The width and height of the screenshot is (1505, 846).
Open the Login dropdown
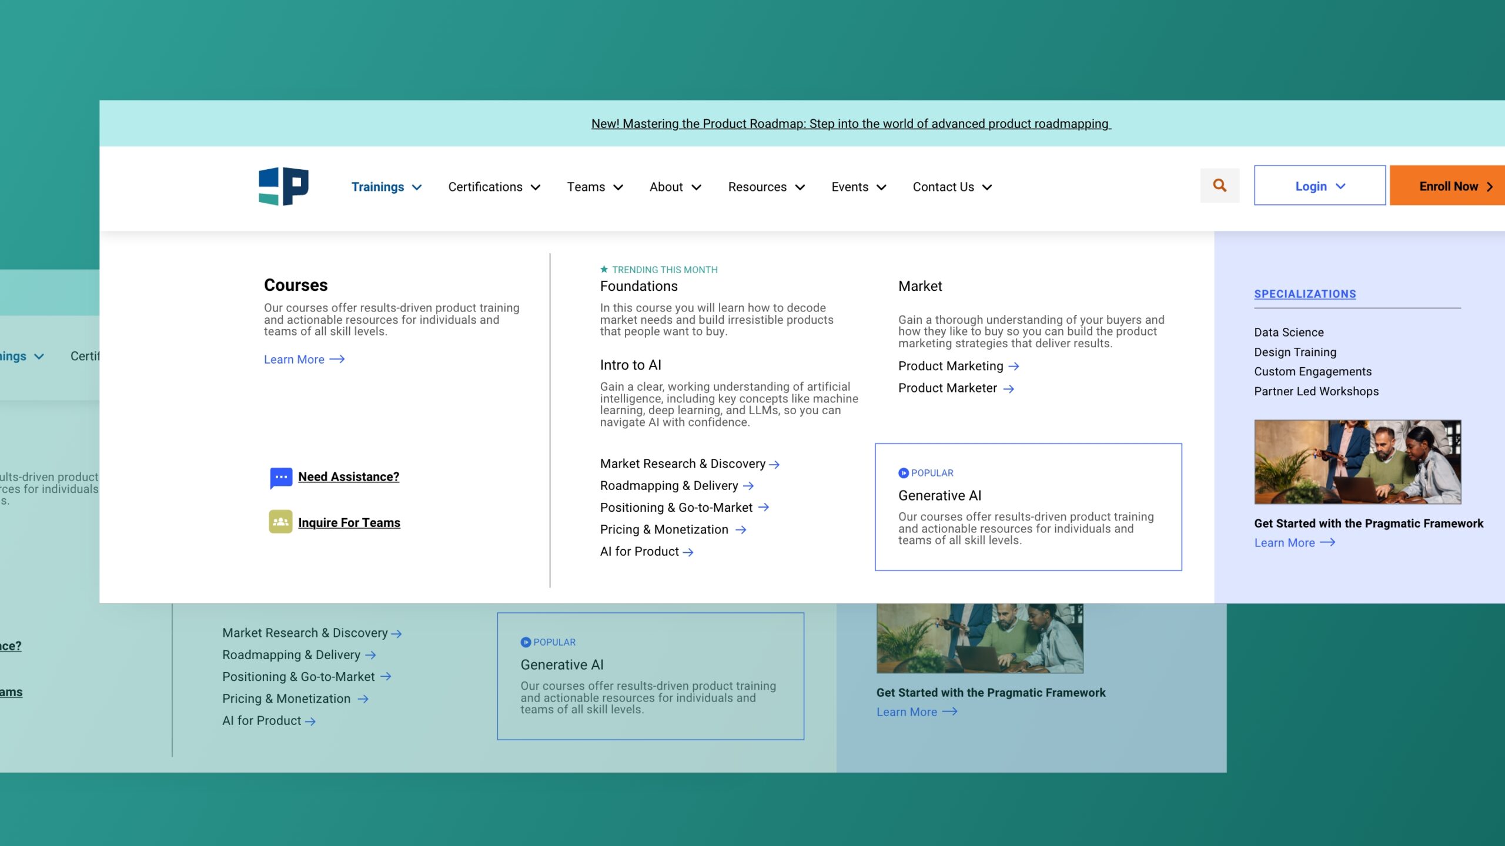pyautogui.click(x=1319, y=186)
